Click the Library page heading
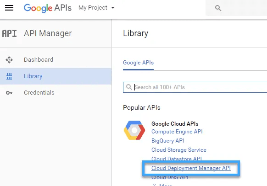 (x=135, y=33)
